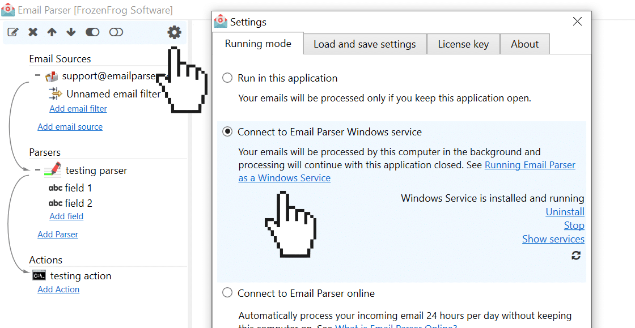Click the enable toggle toolbar icon
The width and height of the screenshot is (635, 328).
point(92,32)
